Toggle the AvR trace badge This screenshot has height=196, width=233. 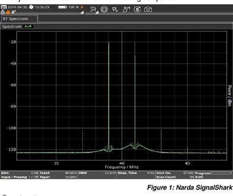click(x=28, y=27)
